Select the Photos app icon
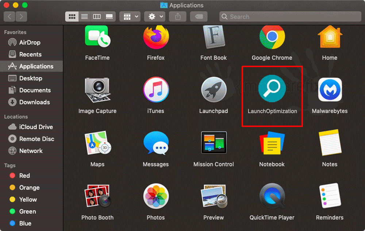 click(156, 196)
